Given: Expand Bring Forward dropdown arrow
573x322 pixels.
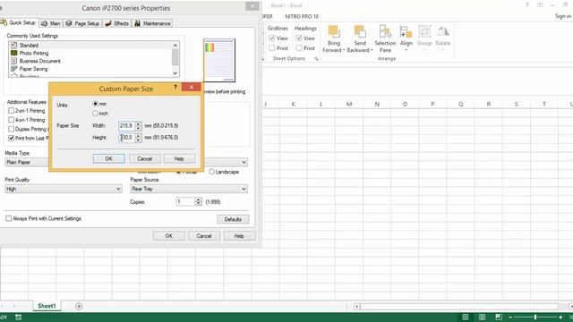Looking at the screenshot, I should (344, 50).
